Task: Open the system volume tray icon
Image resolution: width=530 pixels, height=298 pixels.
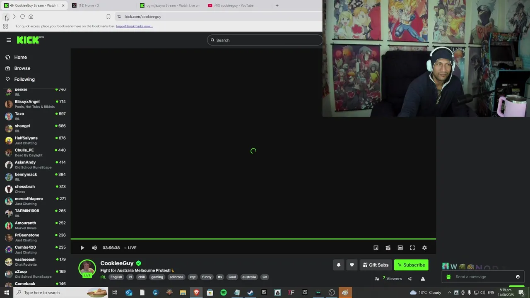Action: (482, 293)
